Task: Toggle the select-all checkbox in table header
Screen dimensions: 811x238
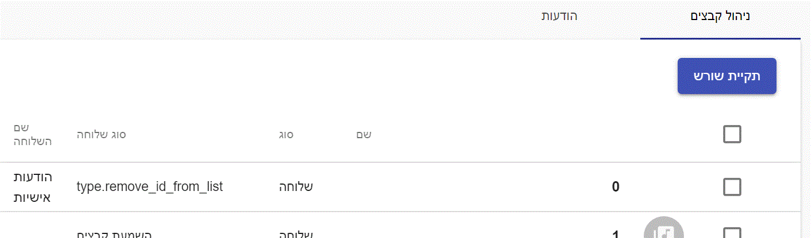Action: 732,135
